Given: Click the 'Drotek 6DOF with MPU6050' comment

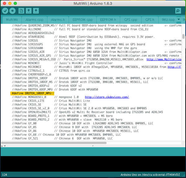Looking at the screenshot, I should [78, 89].
